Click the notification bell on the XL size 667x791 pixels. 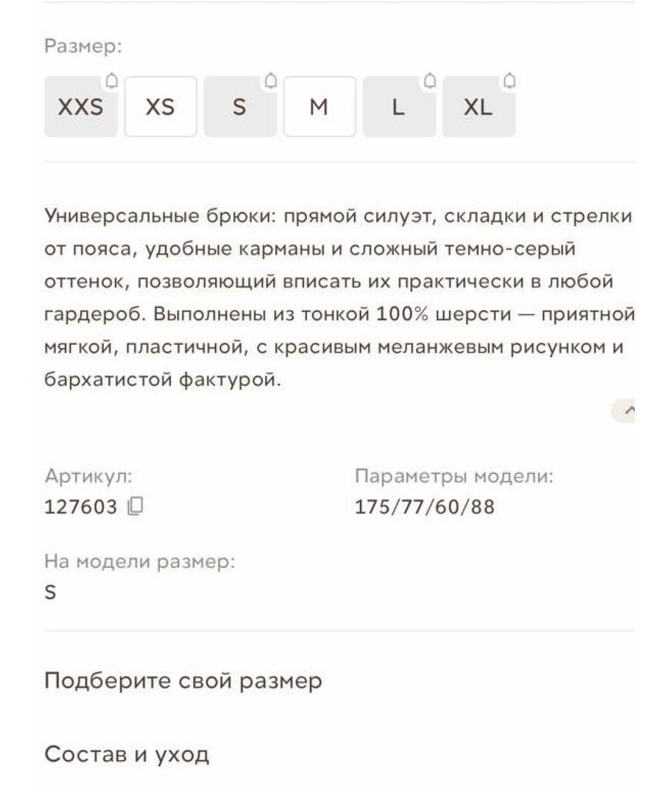509,80
